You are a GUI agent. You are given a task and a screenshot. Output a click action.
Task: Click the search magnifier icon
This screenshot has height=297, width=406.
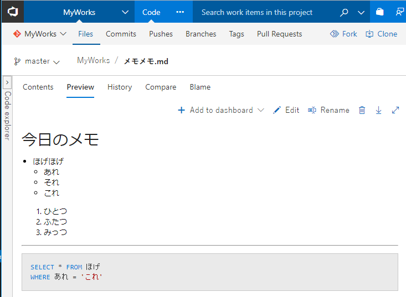click(x=344, y=12)
